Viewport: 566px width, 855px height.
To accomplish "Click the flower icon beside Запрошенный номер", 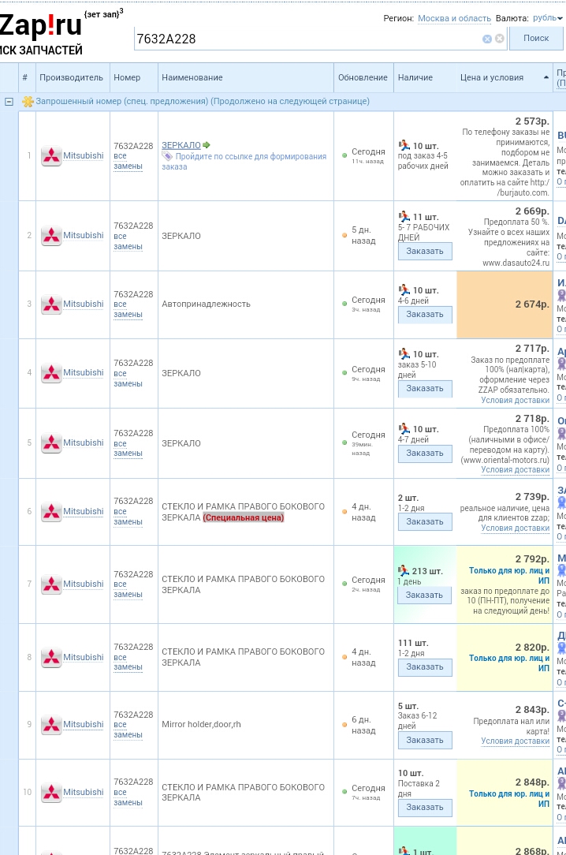I will coord(28,102).
